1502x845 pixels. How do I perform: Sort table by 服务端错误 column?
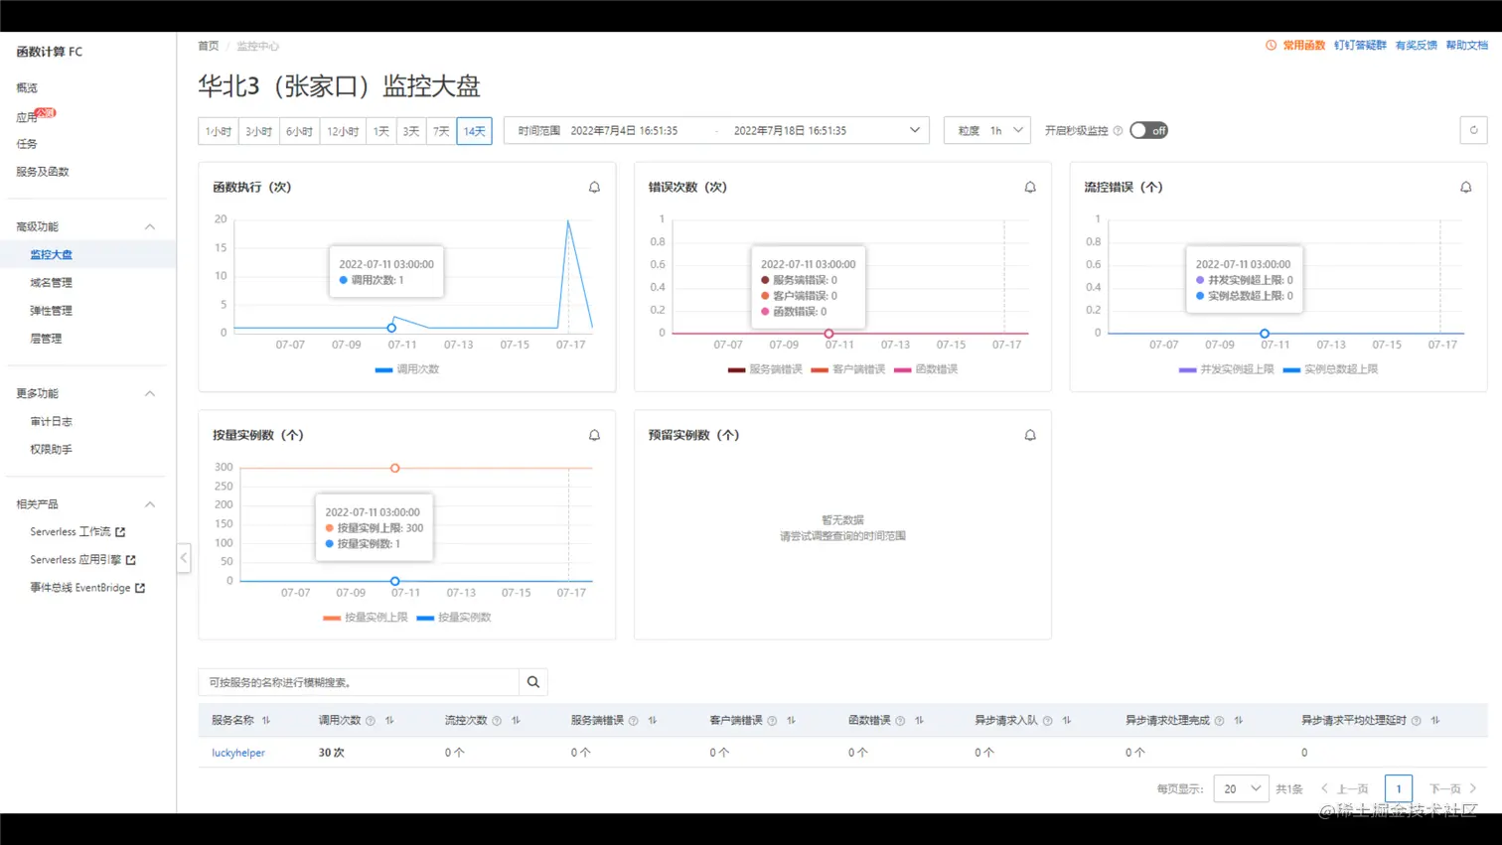652,721
